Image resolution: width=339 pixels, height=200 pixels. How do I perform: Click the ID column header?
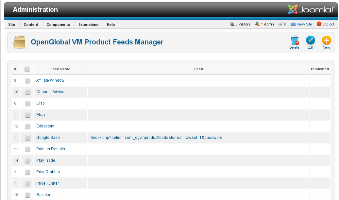click(16, 69)
